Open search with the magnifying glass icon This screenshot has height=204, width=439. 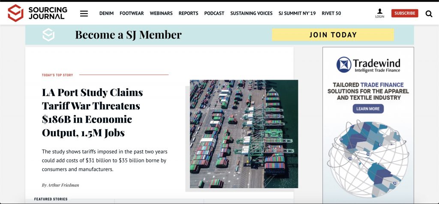pyautogui.click(x=429, y=14)
